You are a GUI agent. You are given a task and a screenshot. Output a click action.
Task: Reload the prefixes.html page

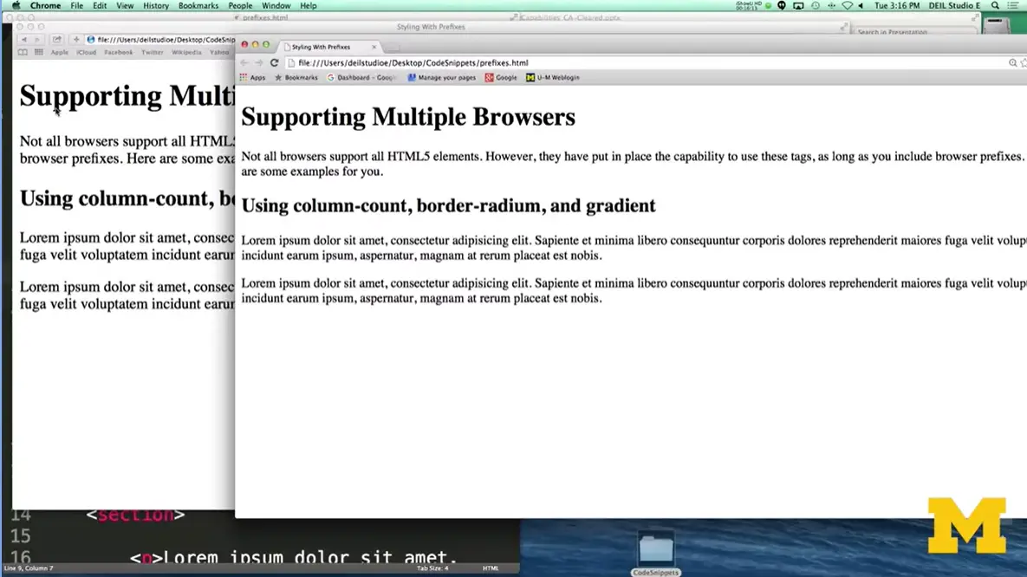274,62
